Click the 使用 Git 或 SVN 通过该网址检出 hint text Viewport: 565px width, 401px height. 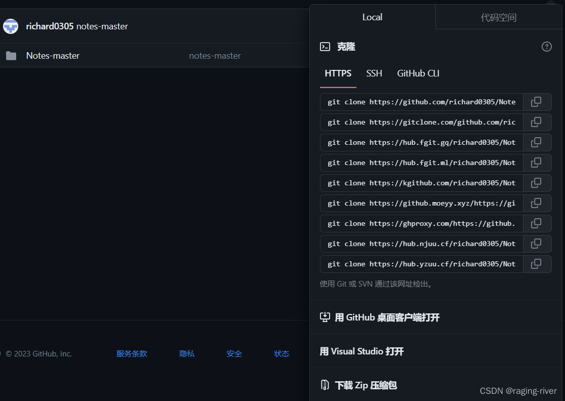click(376, 284)
